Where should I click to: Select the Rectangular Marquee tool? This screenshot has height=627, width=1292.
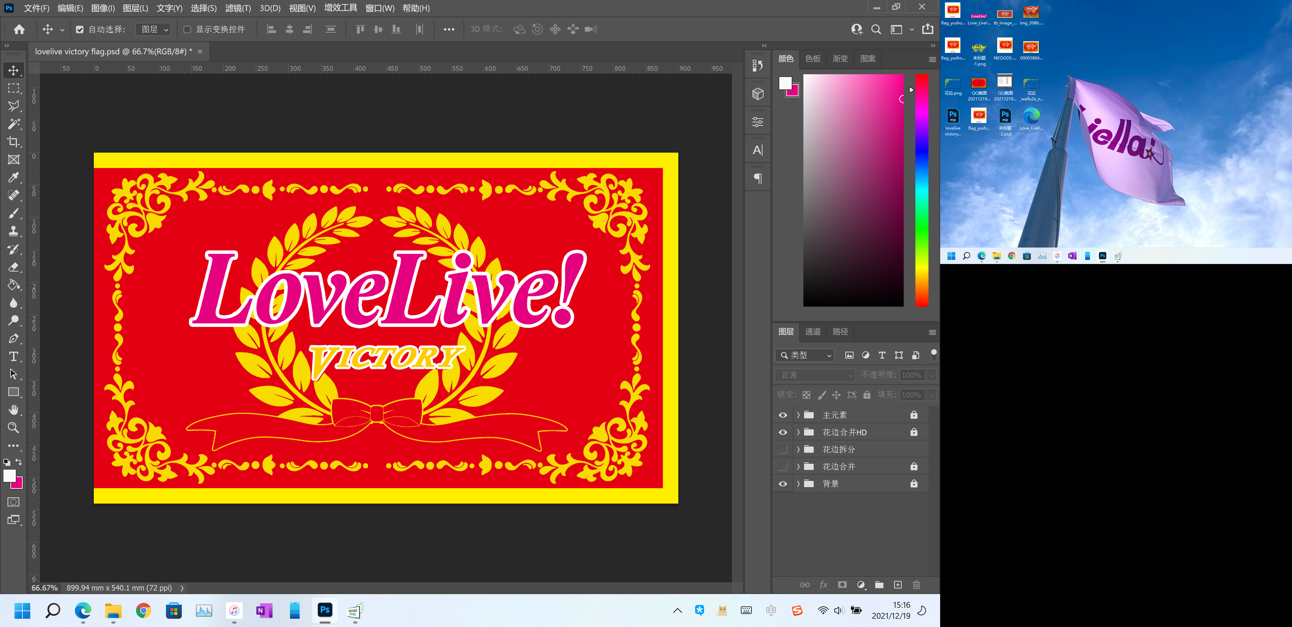[13, 88]
